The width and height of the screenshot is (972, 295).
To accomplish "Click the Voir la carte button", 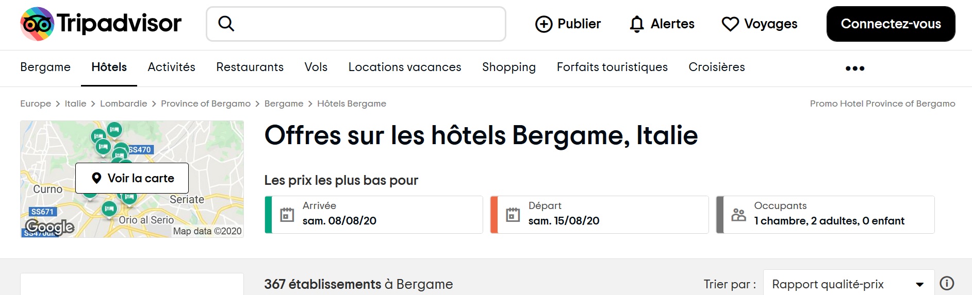I will (x=132, y=178).
